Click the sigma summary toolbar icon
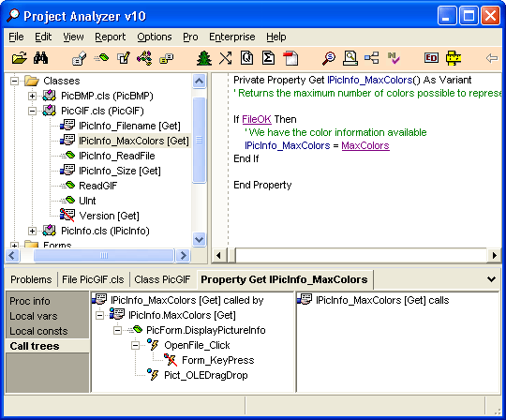The image size is (506, 420). pyautogui.click(x=269, y=58)
